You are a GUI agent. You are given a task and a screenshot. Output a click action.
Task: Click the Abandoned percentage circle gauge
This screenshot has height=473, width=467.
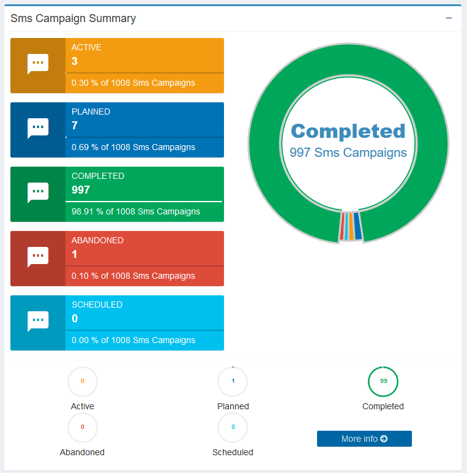point(83,427)
